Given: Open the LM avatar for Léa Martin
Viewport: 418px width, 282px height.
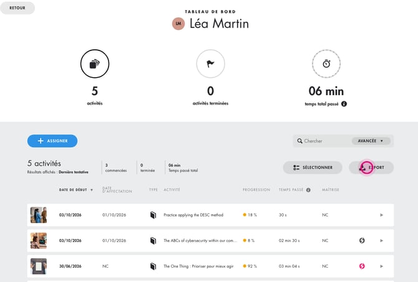Looking at the screenshot, I should click(178, 24).
